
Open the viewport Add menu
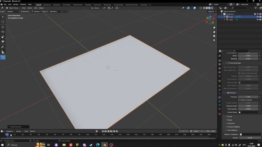pos(36,8)
